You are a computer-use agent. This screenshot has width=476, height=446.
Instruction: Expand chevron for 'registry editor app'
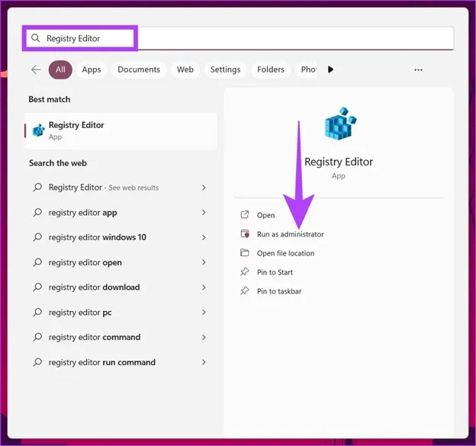[204, 213]
